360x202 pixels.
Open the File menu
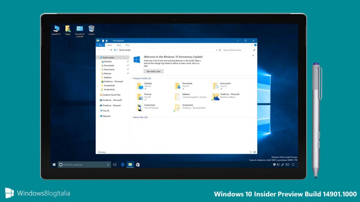coord(100,45)
